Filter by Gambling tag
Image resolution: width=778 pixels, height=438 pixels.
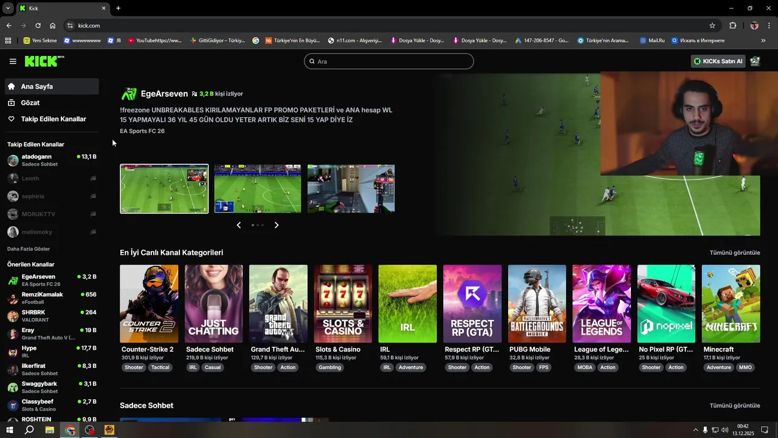click(x=330, y=367)
